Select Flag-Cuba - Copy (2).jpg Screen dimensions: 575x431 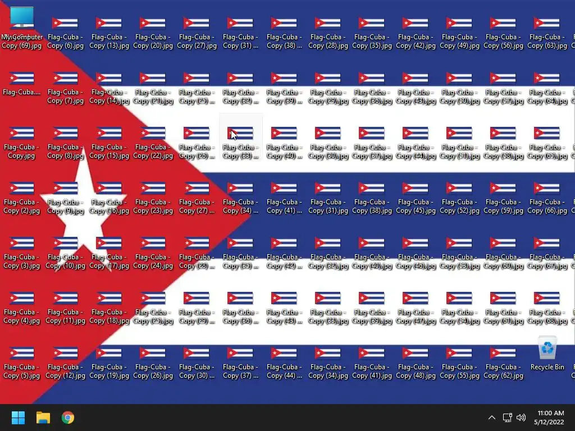click(22, 198)
